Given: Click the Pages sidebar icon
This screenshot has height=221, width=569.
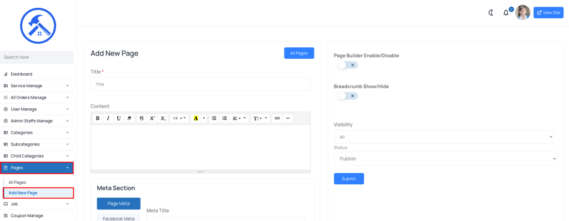Looking at the screenshot, I should [x=6, y=168].
